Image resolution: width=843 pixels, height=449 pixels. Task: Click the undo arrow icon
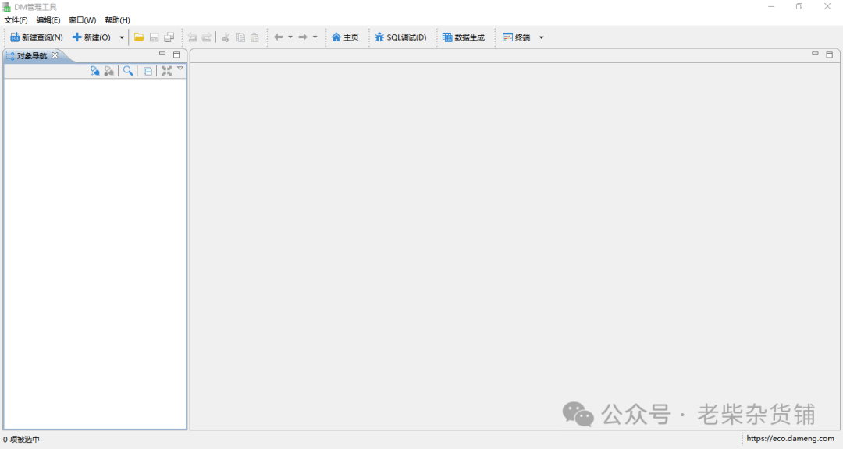point(192,37)
